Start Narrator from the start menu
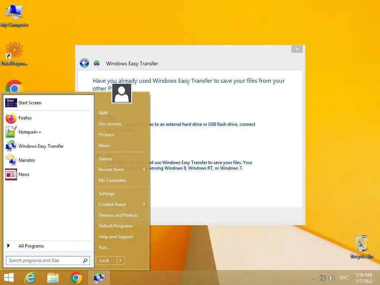This screenshot has height=285, width=380. (x=49, y=160)
